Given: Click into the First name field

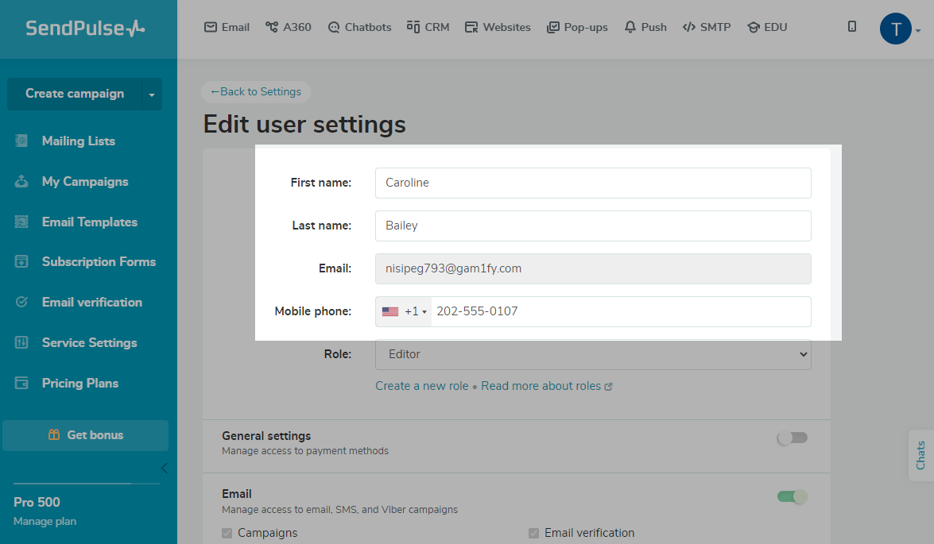Looking at the screenshot, I should coord(593,183).
